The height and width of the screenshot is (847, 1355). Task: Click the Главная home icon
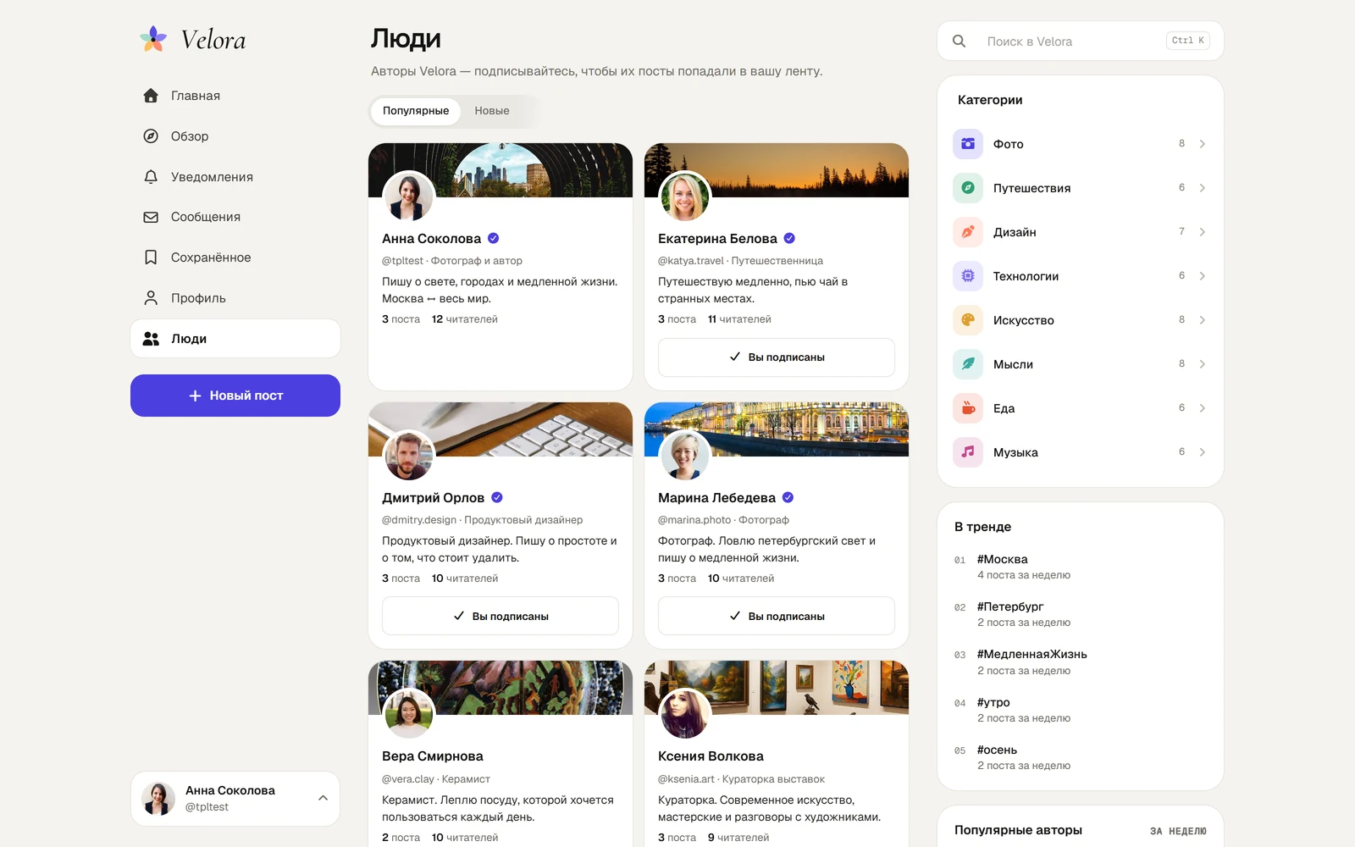[x=151, y=96]
